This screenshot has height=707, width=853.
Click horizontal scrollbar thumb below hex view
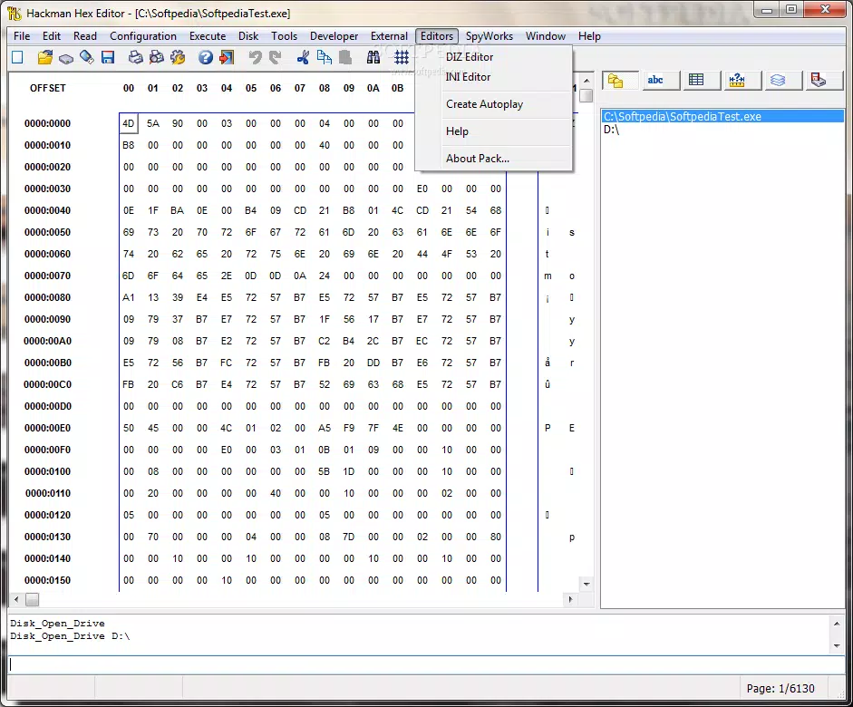coord(32,599)
